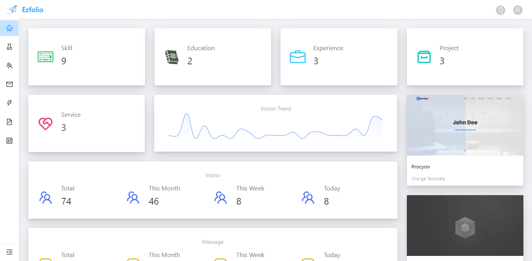
Task: Click the pink heart Service icon
Action: click(46, 124)
